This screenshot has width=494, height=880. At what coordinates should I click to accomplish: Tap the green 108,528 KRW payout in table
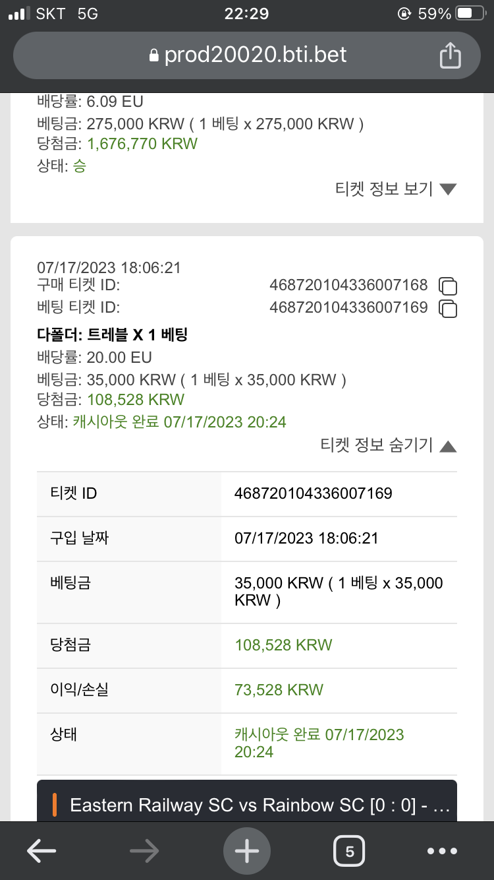click(283, 645)
